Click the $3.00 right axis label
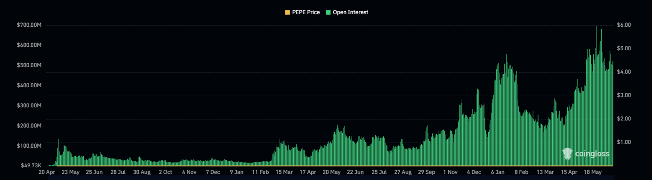The image size is (652, 180). pos(624,95)
